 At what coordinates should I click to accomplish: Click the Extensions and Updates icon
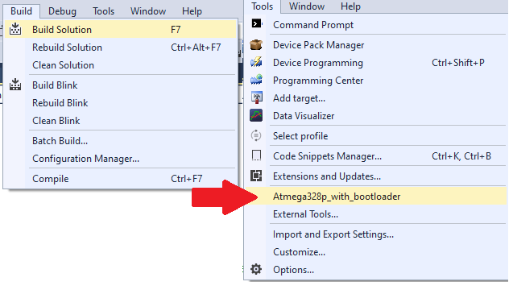click(256, 176)
